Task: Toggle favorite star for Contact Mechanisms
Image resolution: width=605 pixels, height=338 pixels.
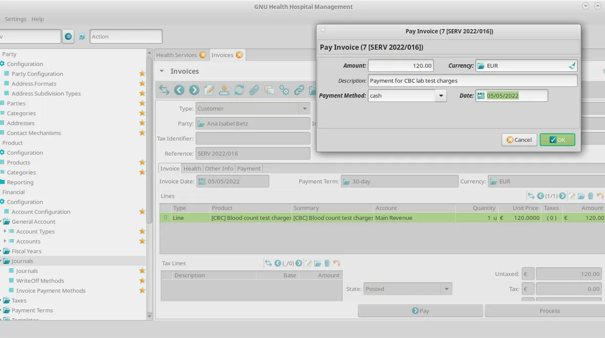Action: pos(142,133)
